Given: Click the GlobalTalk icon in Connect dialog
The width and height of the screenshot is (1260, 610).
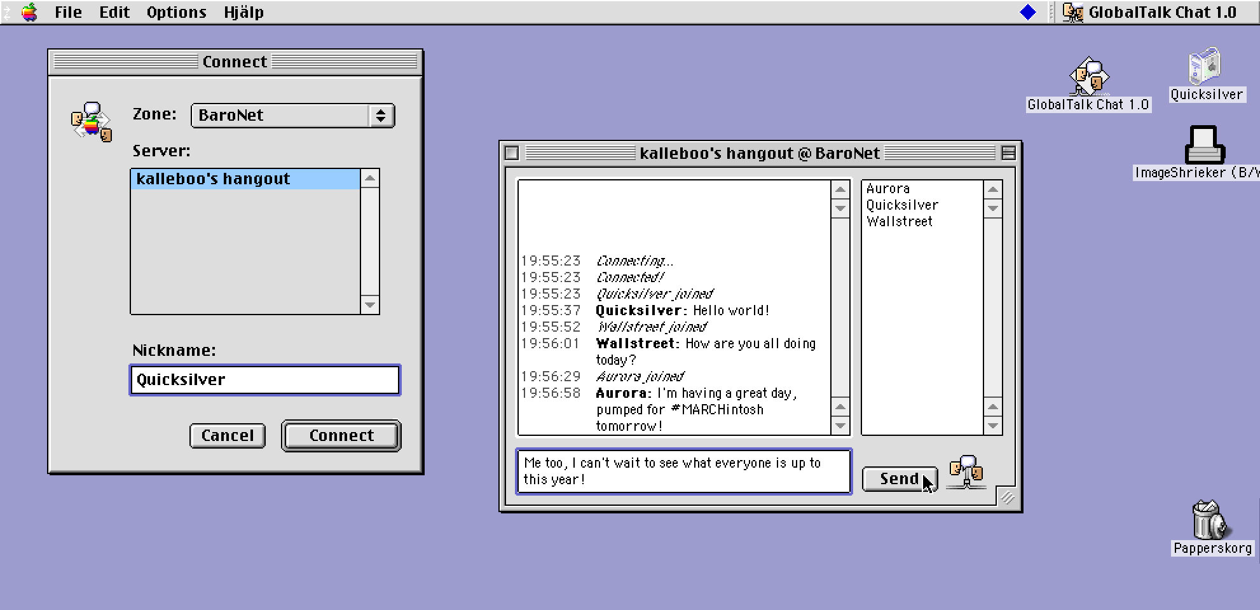Looking at the screenshot, I should (x=92, y=121).
